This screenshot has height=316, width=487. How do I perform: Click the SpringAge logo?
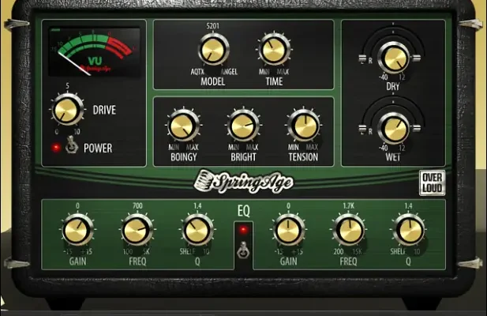point(243,182)
